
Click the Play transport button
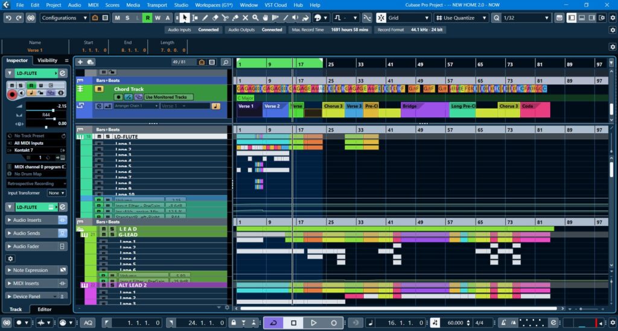coord(313,323)
